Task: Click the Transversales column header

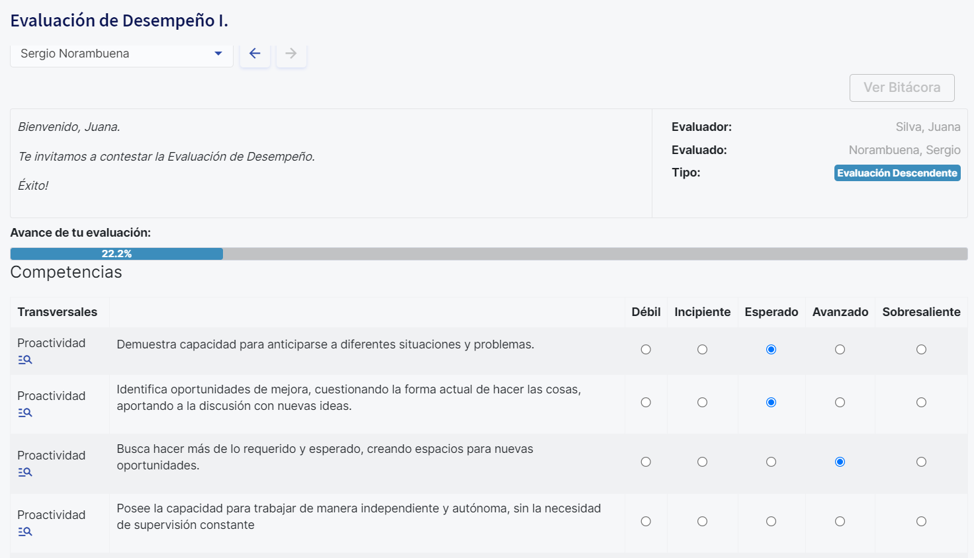Action: (58, 312)
